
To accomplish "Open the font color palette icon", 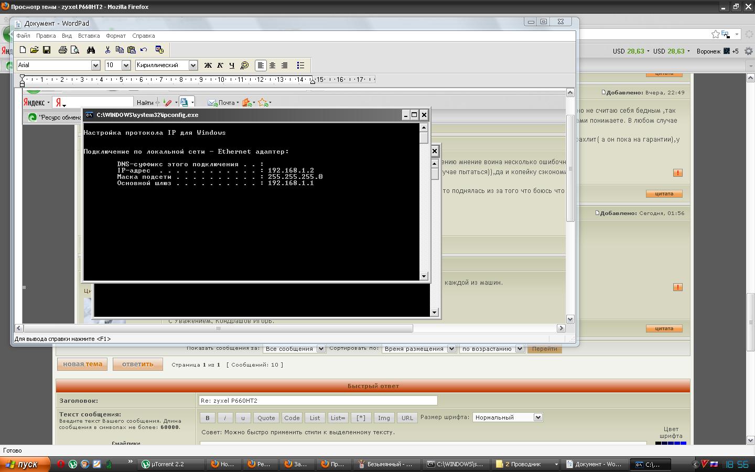I will click(244, 66).
